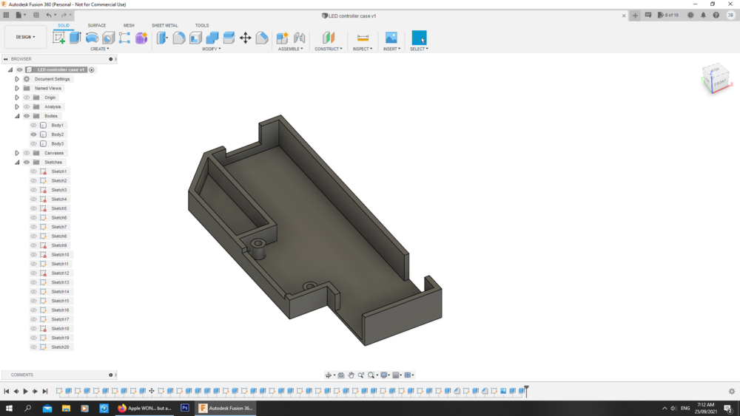Click the Extrude tool icon
The height and width of the screenshot is (416, 740).
(x=75, y=38)
